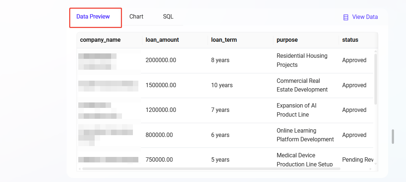Click the status column header

coord(350,40)
